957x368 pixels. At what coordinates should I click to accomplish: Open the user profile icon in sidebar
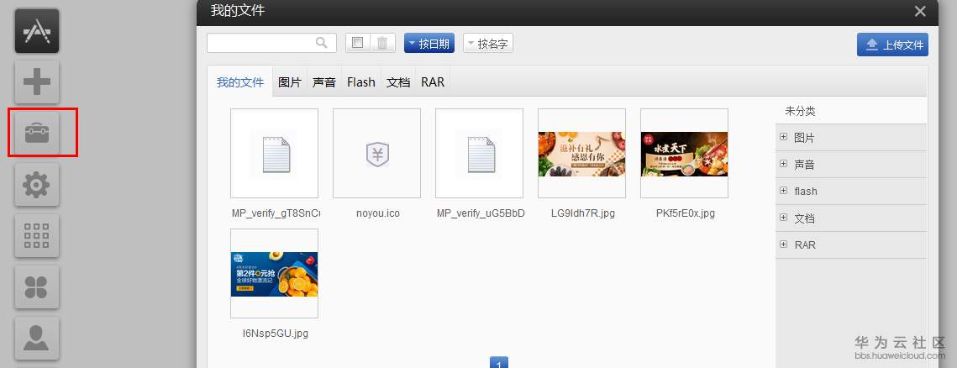pos(37,338)
